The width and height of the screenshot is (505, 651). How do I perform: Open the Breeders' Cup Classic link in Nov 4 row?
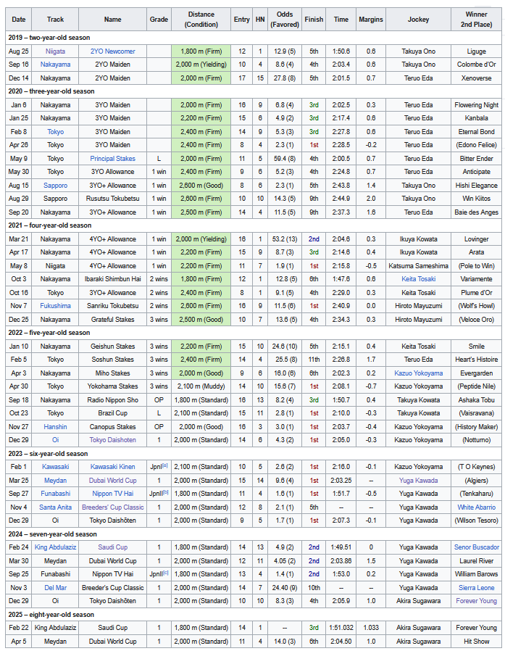point(112,507)
